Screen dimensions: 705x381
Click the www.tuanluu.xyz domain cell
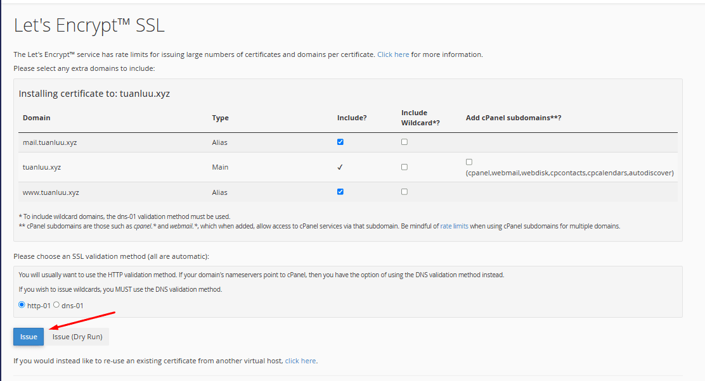point(51,192)
